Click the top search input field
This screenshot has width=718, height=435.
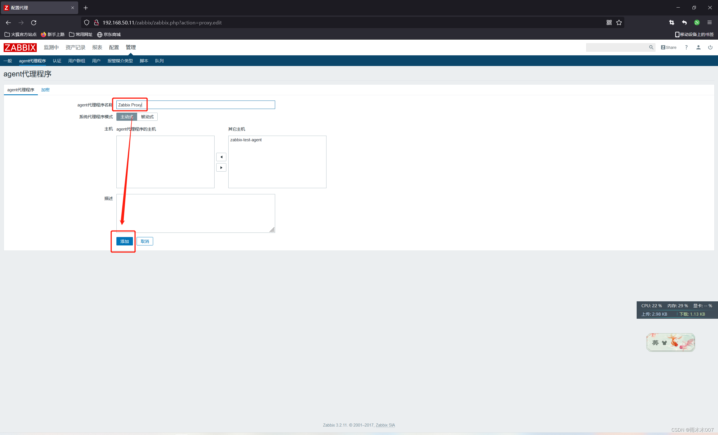click(x=618, y=47)
